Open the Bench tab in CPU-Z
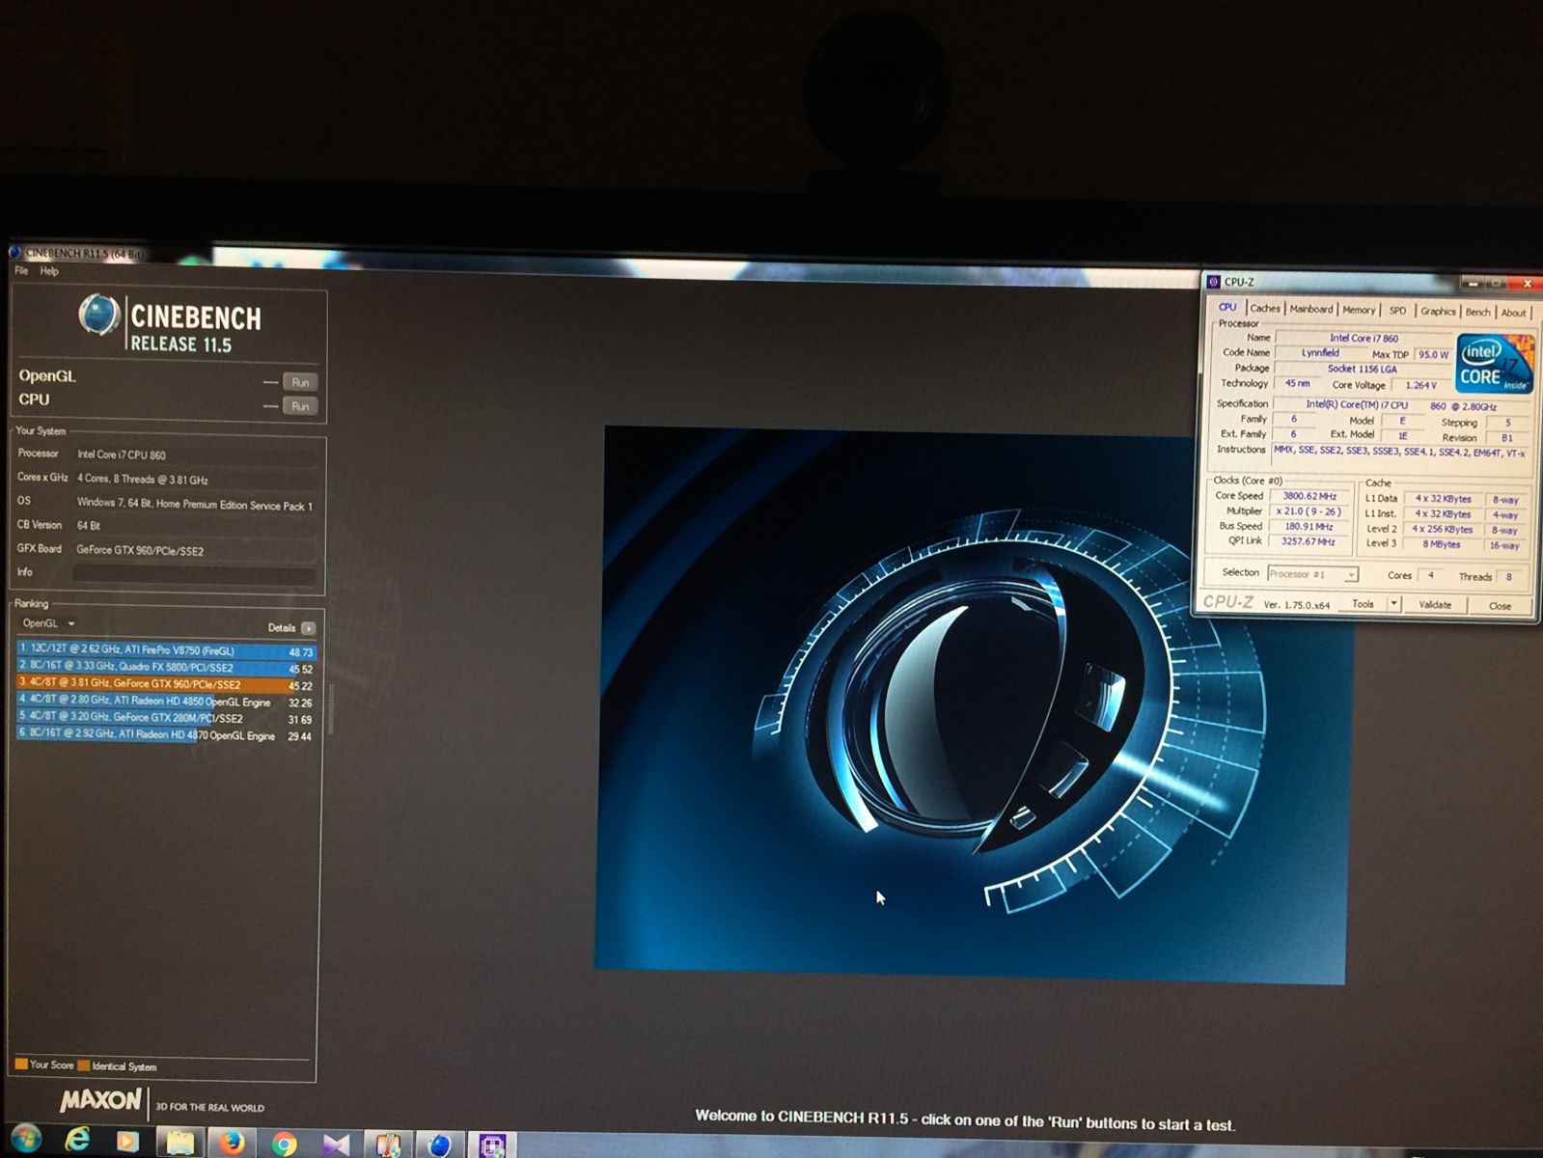The height and width of the screenshot is (1158, 1543). (x=1477, y=312)
